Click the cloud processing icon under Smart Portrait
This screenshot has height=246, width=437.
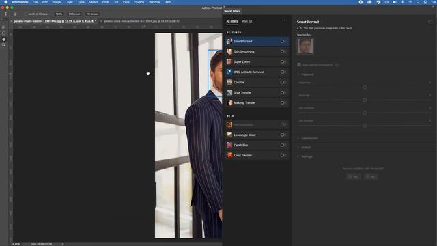[x=299, y=28]
